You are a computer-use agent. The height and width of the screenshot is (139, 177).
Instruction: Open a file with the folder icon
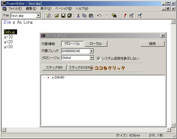[x=57, y=15]
